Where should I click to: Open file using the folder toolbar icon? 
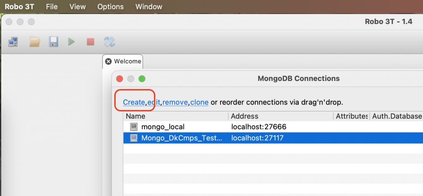coord(35,42)
